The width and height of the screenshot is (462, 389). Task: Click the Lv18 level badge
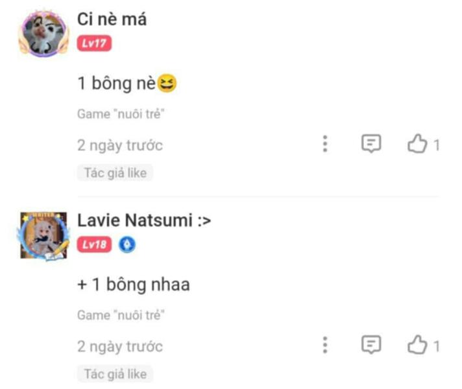95,244
